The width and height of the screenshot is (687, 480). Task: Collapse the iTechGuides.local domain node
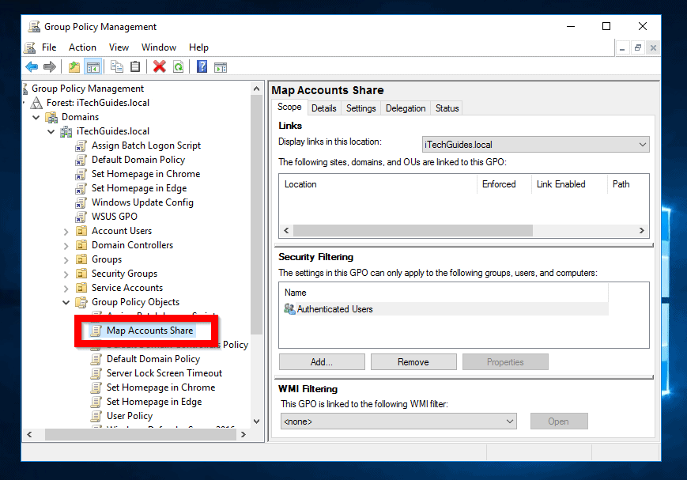coord(51,130)
